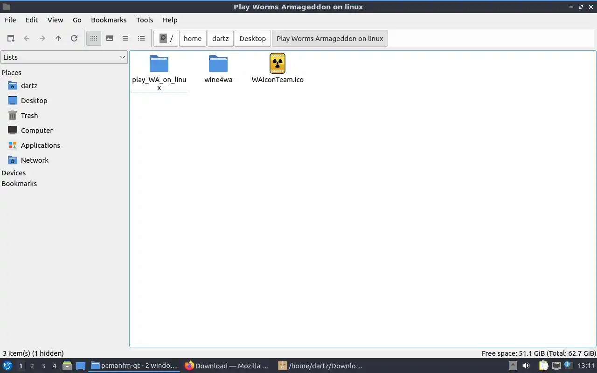This screenshot has width=597, height=373.
Task: Open the clipboard manager tray icon
Action: (x=544, y=366)
